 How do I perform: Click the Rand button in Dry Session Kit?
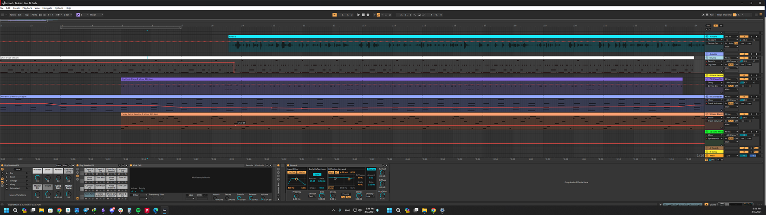[x=58, y=165]
